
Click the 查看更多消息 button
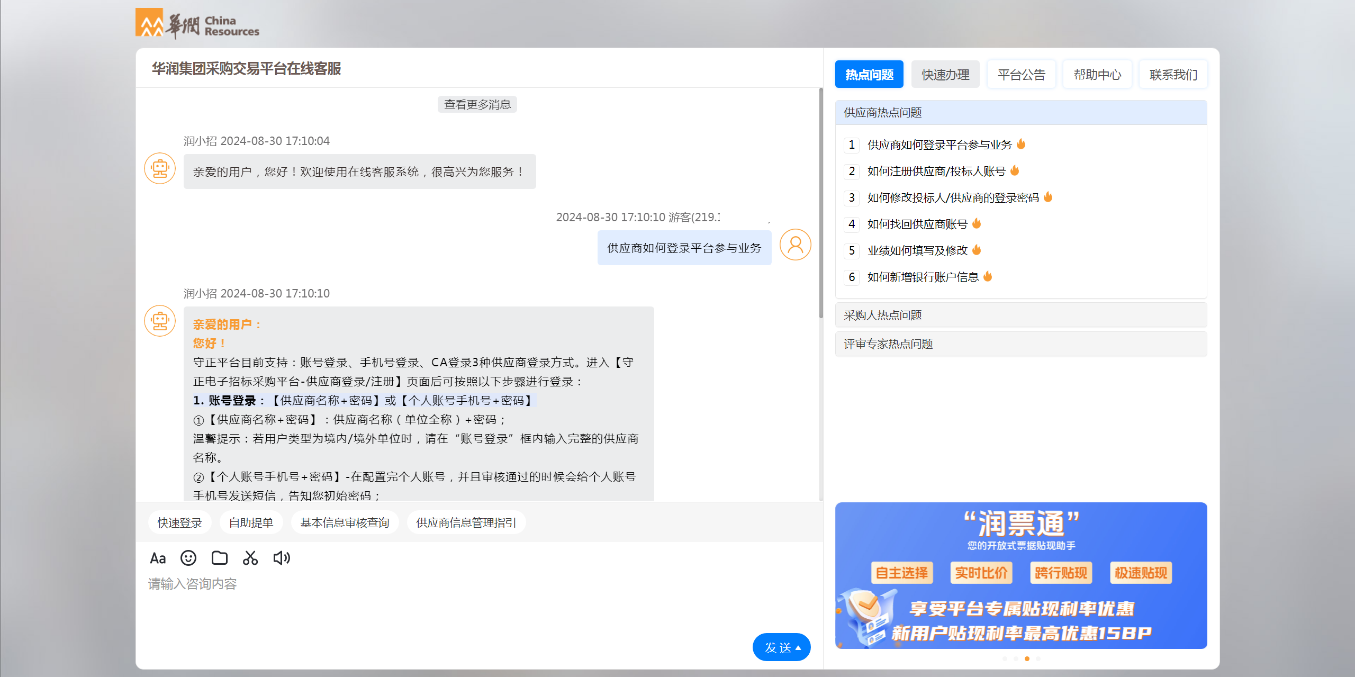[477, 104]
